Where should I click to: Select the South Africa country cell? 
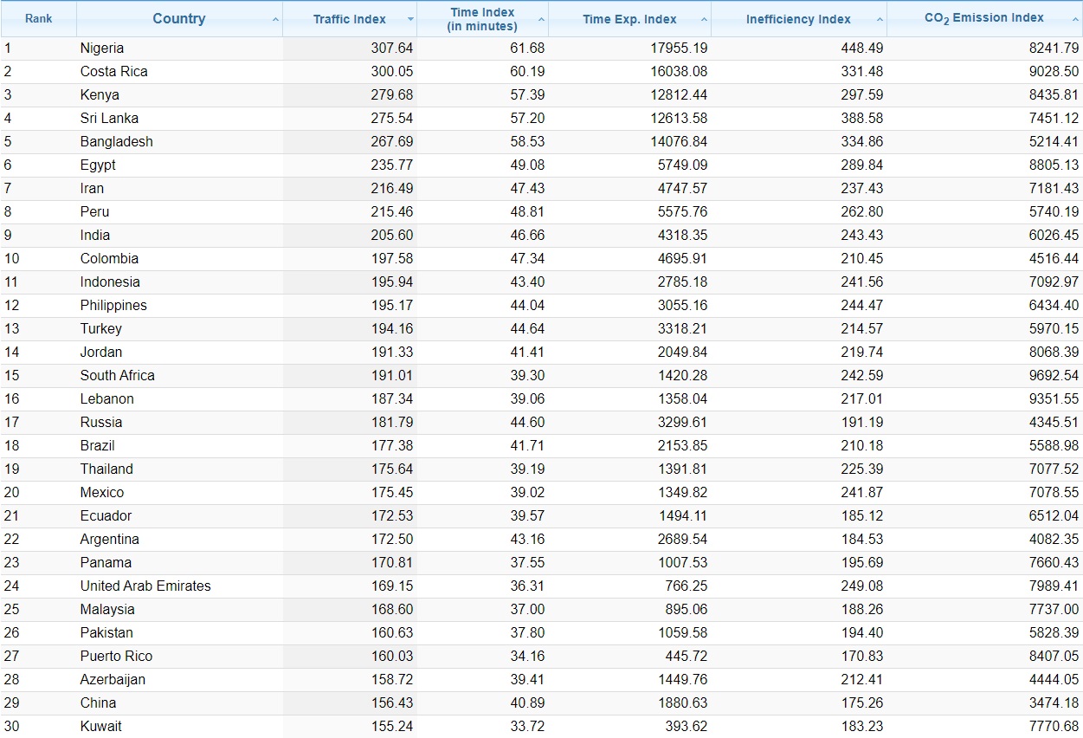point(179,376)
